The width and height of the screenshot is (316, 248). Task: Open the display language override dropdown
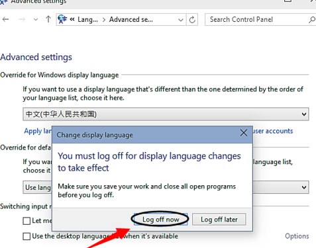pyautogui.click(x=166, y=114)
